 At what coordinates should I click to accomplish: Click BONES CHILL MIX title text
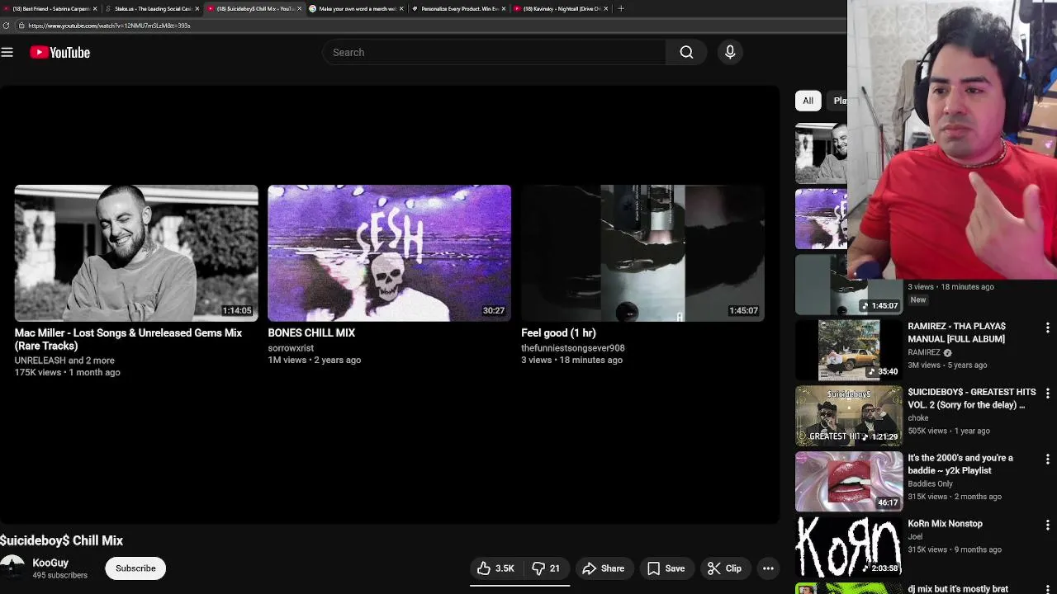[311, 332]
